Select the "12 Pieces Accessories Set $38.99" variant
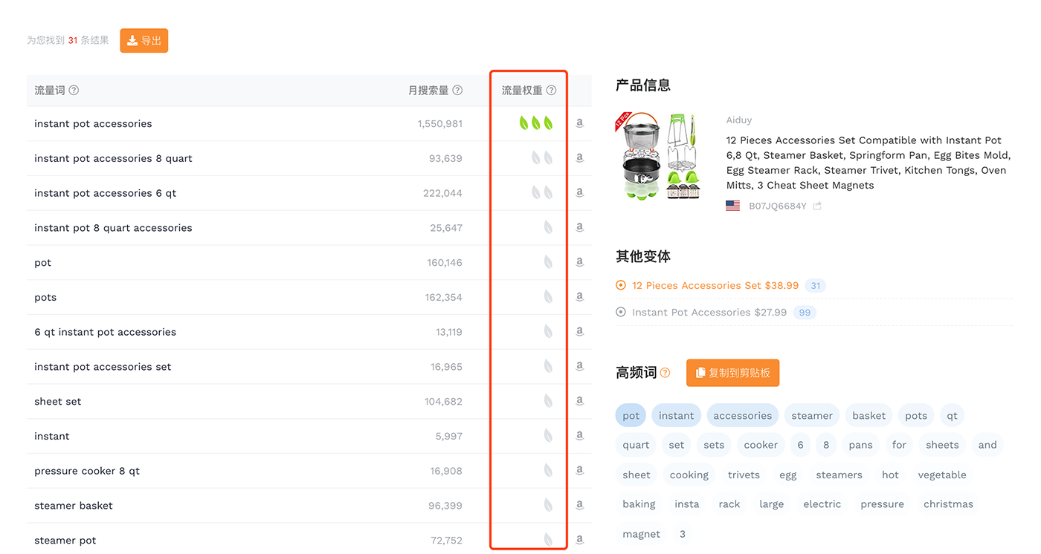The width and height of the screenshot is (1041, 554). coord(715,285)
